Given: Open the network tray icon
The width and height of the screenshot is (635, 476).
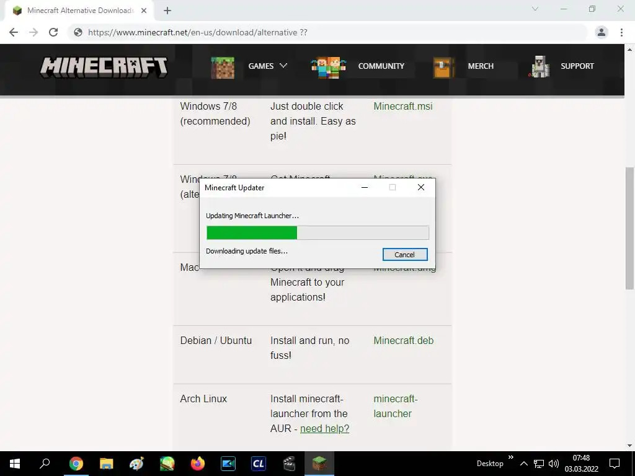Looking at the screenshot, I should point(539,464).
